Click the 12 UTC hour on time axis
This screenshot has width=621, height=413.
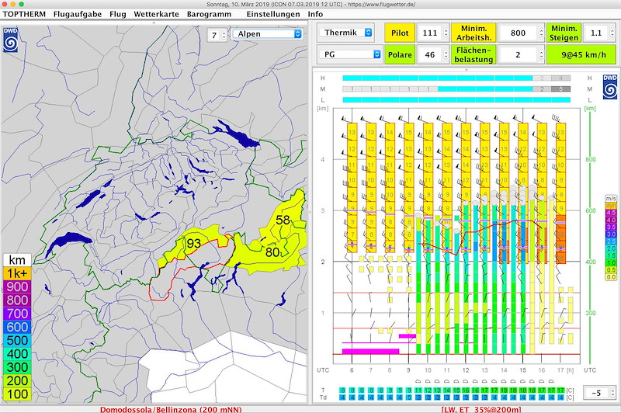tap(466, 370)
